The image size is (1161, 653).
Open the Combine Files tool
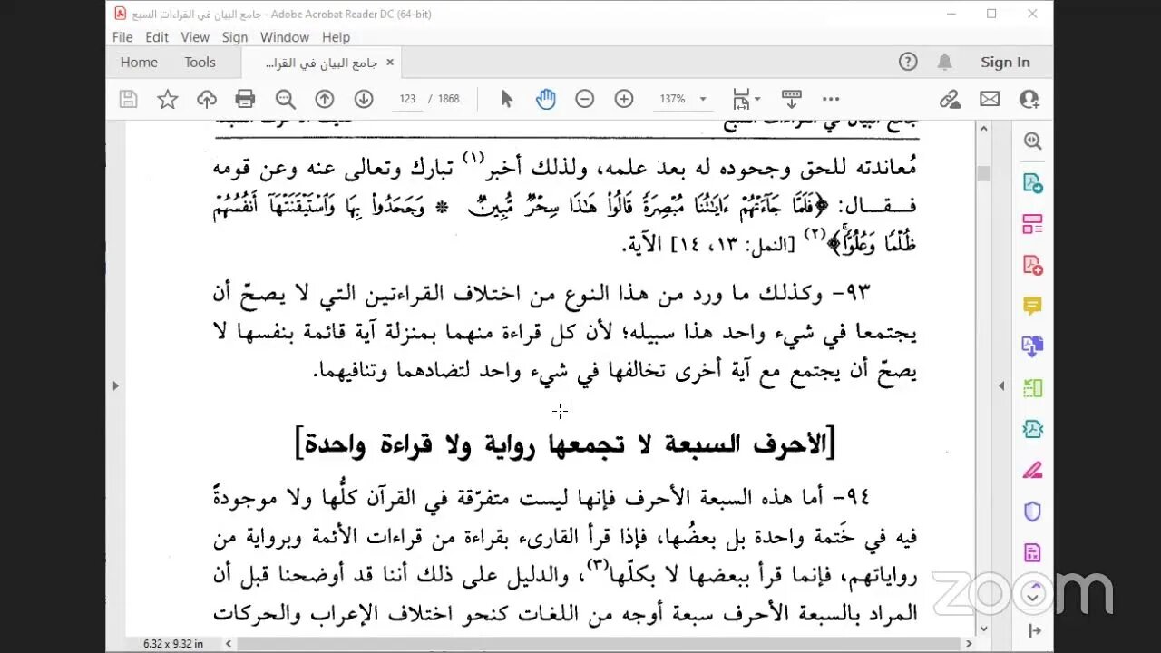click(1032, 346)
